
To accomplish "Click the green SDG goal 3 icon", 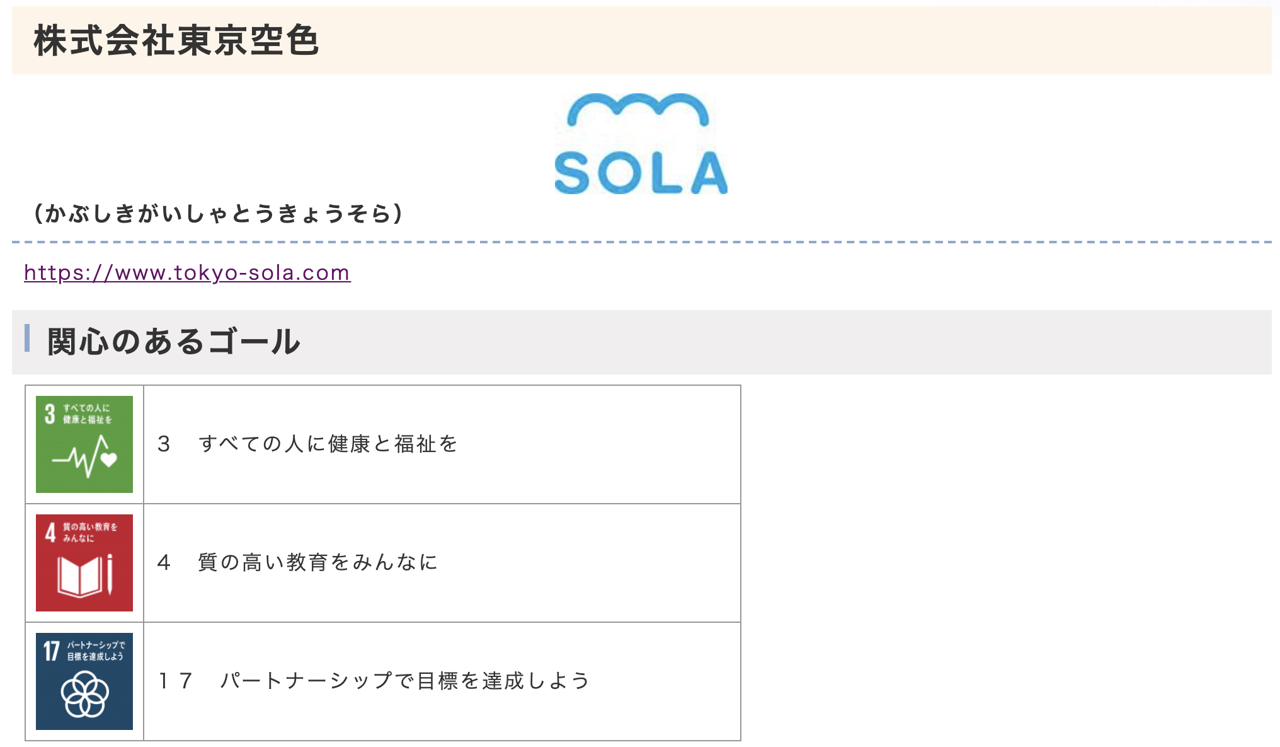I will [84, 444].
